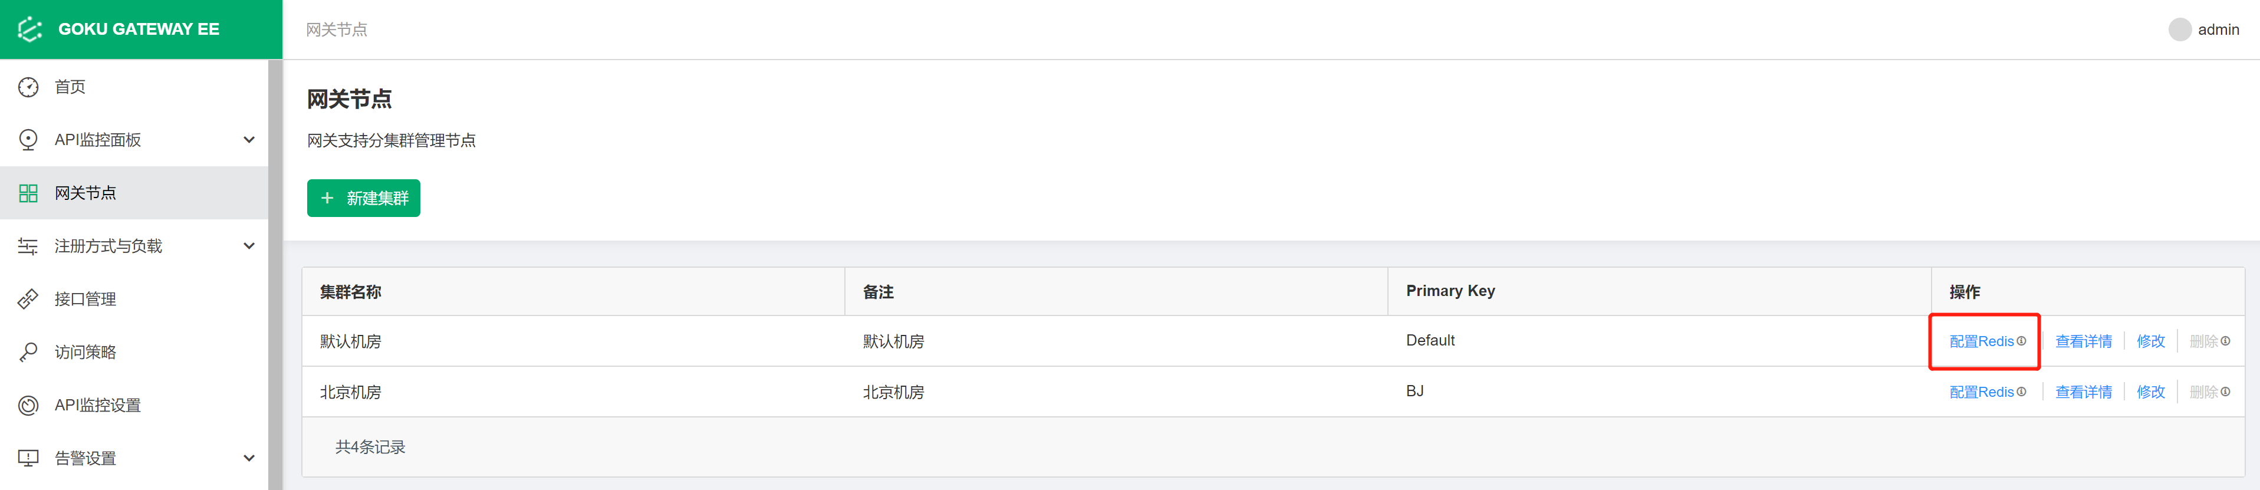Open the 接口管理 menu item

click(85, 300)
